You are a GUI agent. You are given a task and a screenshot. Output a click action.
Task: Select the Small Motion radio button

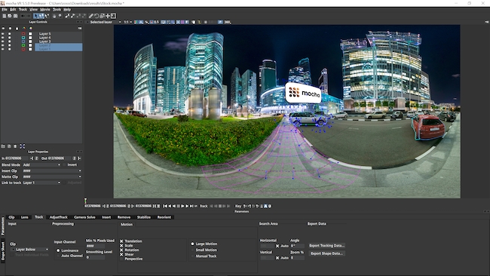tap(192, 250)
